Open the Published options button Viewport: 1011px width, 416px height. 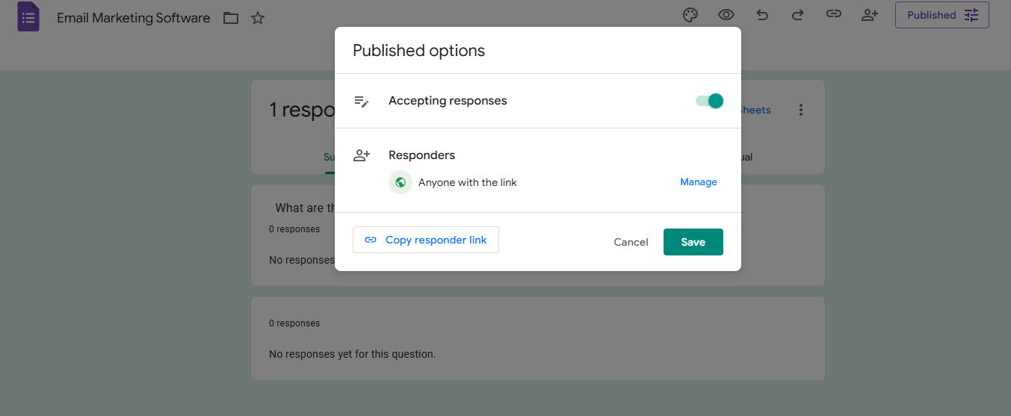click(x=942, y=15)
